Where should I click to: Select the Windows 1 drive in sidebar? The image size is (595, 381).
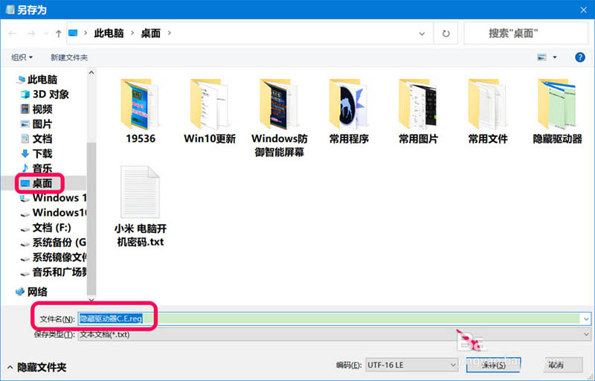53,198
